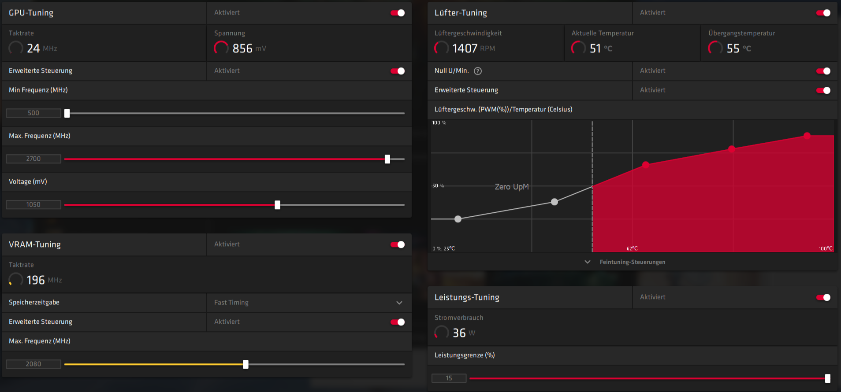Click the Null U/Min. help question mark icon

(x=478, y=71)
